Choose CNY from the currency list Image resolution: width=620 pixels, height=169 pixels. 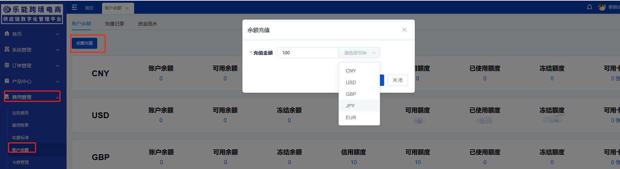359,71
